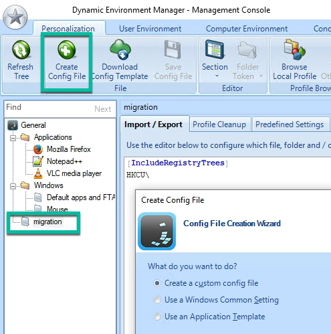Open the Folder Token dropdown arrow
The width and height of the screenshot is (331, 334).
pos(261,76)
